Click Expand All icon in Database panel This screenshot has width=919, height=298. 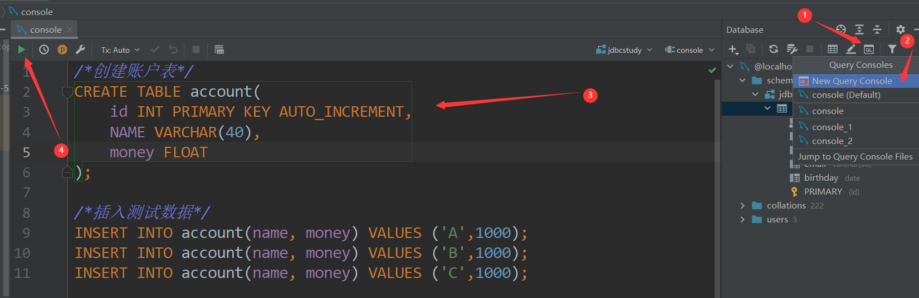[859, 29]
